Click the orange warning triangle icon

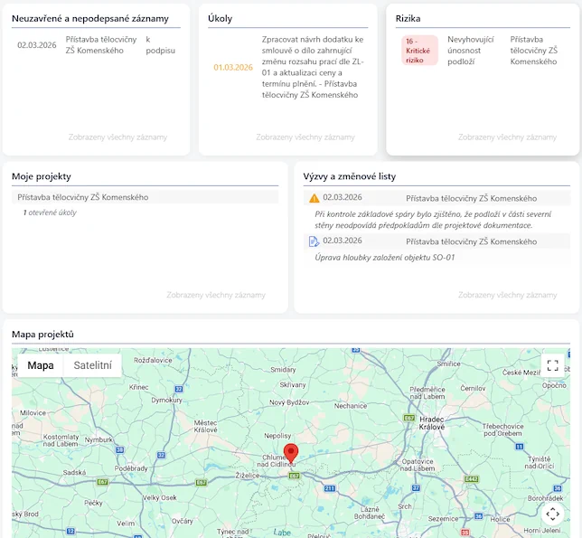click(314, 198)
